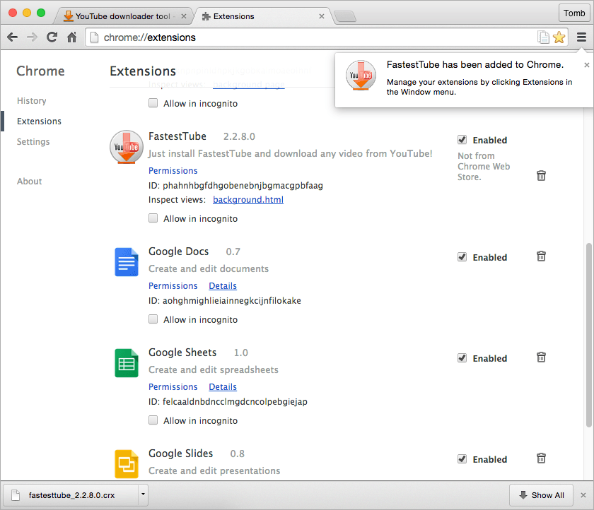Click the Tomb profile button
The width and height of the screenshot is (594, 510).
[574, 13]
